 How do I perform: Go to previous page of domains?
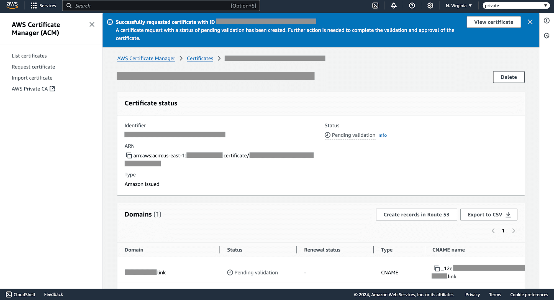click(x=493, y=231)
